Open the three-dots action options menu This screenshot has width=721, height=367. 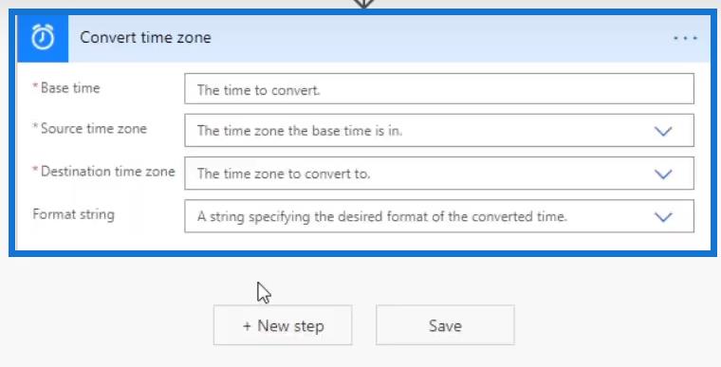pyautogui.click(x=685, y=38)
